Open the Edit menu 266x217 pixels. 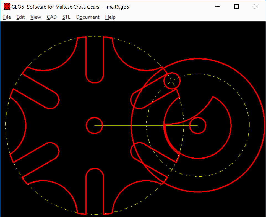click(20, 17)
